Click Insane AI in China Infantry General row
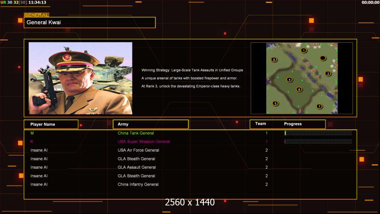 point(39,184)
